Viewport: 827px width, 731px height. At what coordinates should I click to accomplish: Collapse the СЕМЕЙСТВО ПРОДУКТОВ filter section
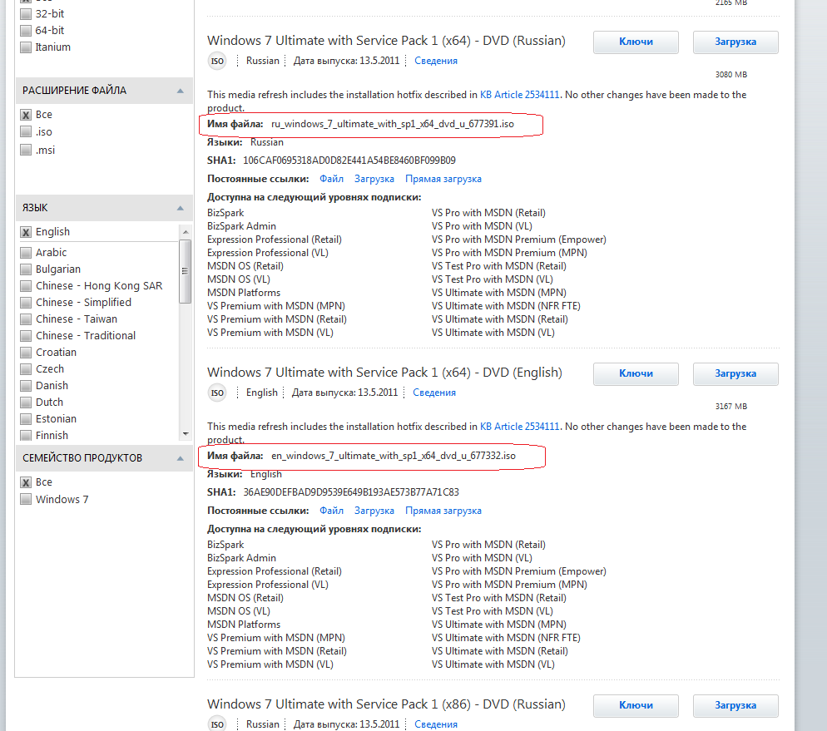180,458
